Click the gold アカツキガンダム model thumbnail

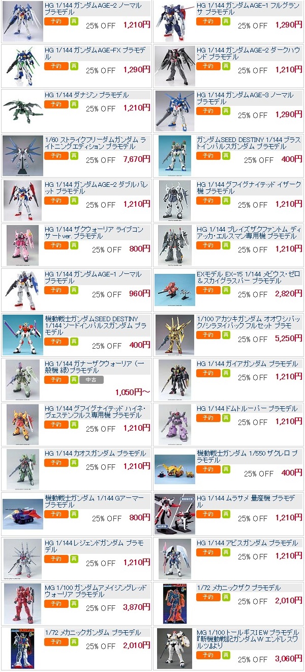(174, 335)
